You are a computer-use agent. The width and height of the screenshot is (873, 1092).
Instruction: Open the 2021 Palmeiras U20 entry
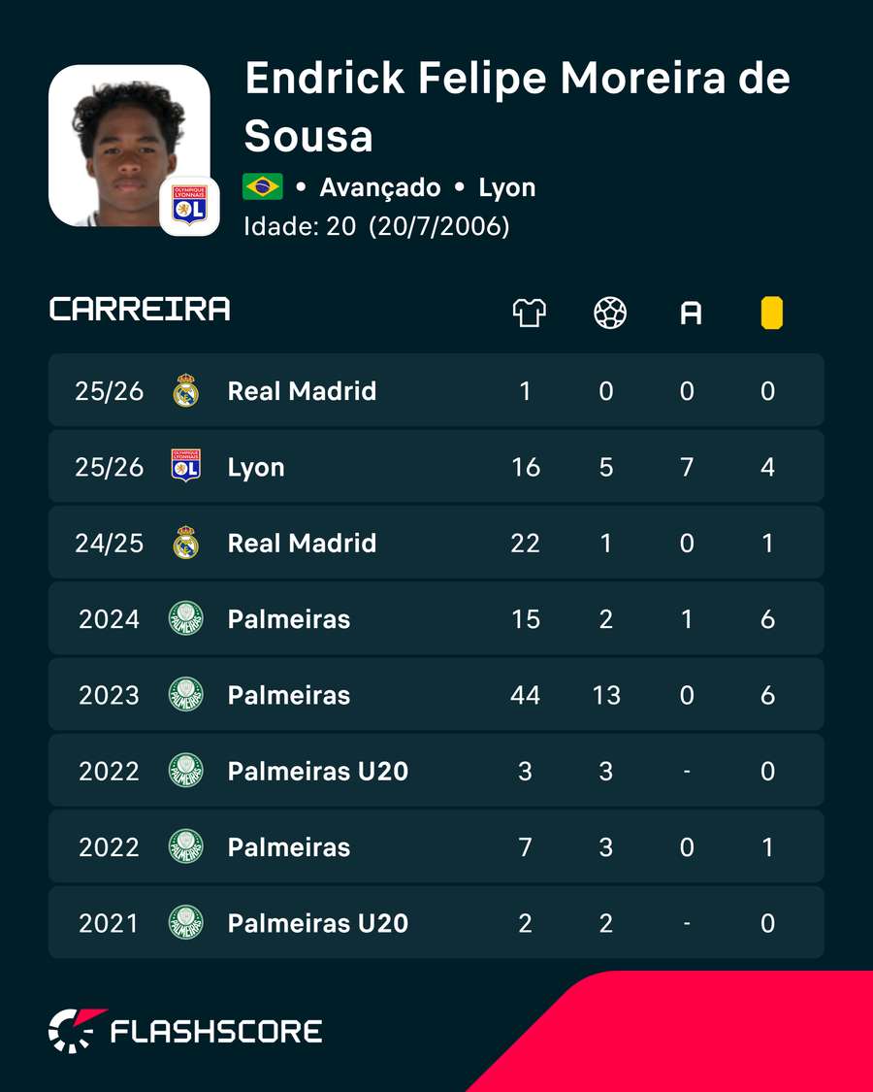pos(436,922)
